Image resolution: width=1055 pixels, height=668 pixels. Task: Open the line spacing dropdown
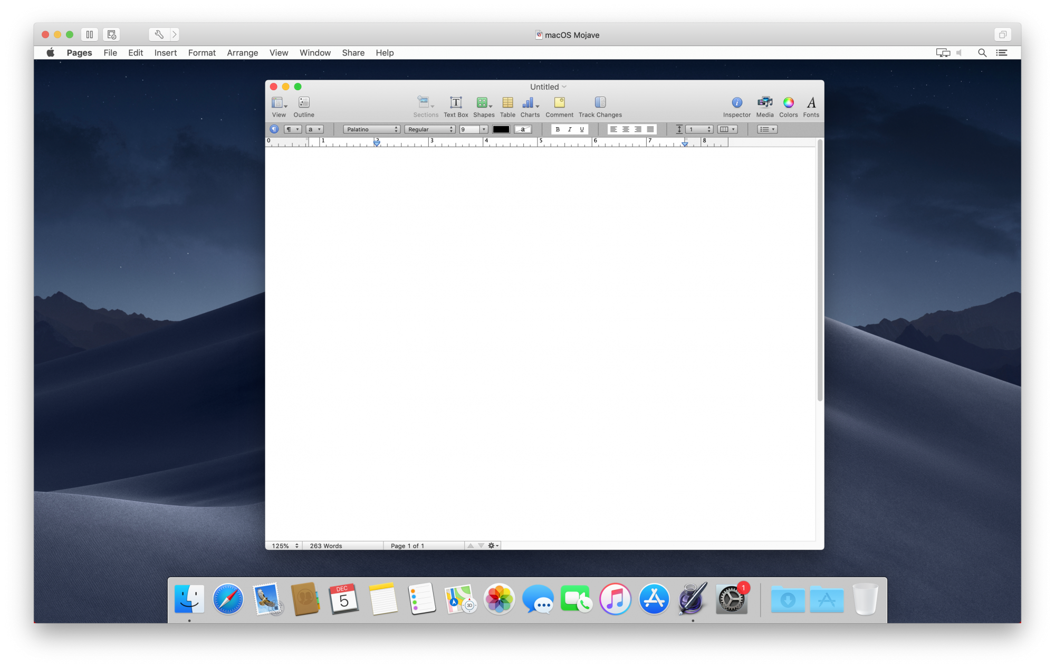click(699, 129)
